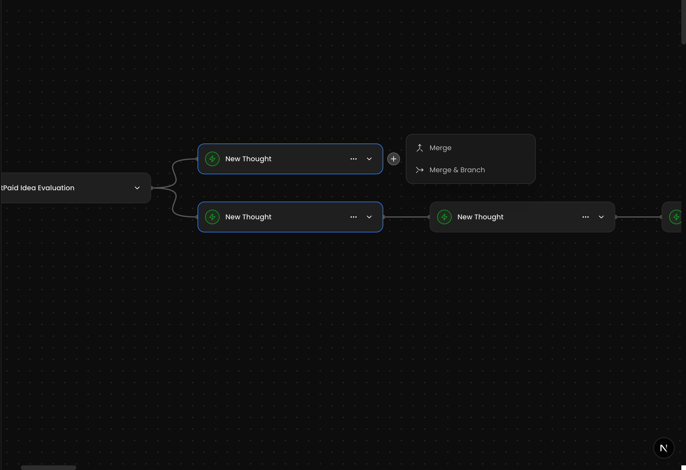Image resolution: width=686 pixels, height=470 pixels.
Task: Click the horizontal scrollbar thumb at bottom
Action: 49,467
